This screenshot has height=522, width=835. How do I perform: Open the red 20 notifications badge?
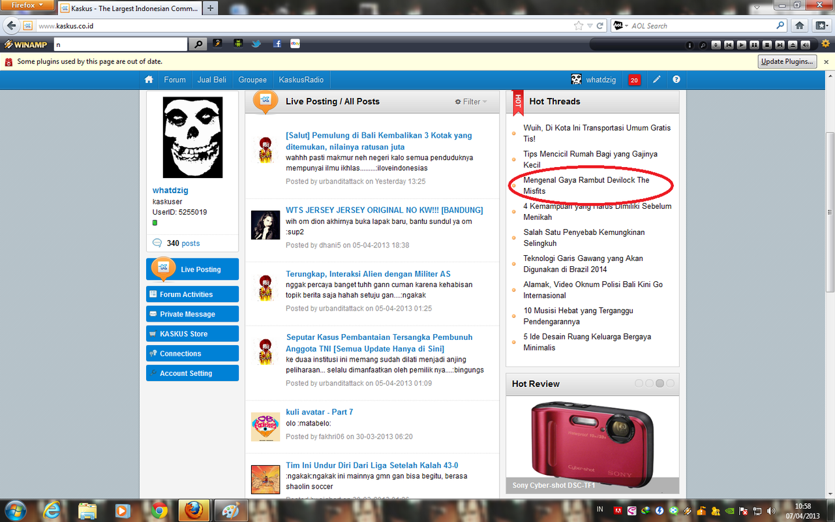pyautogui.click(x=634, y=80)
